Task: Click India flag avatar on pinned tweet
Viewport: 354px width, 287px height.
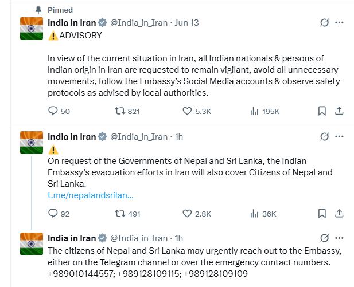Action: [31, 29]
